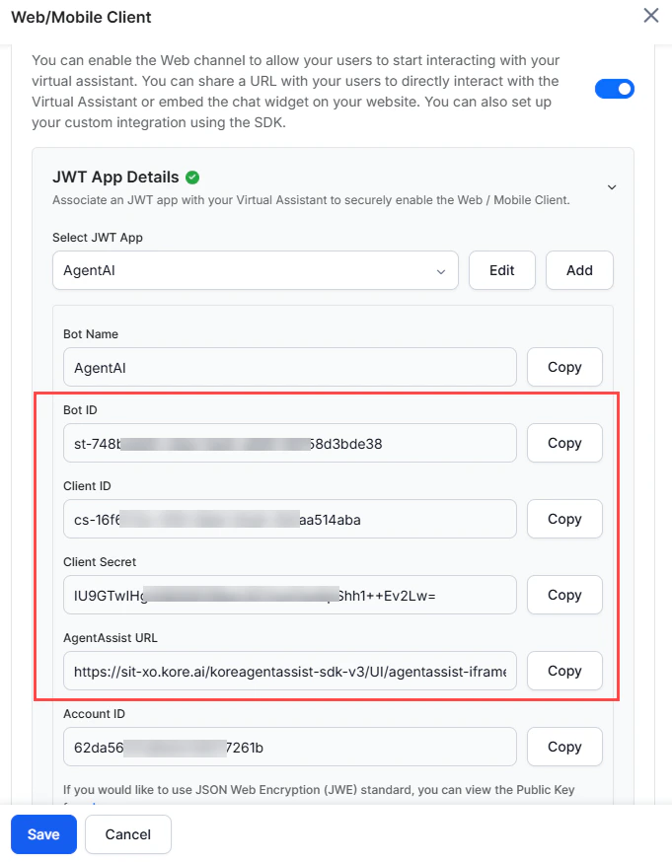The image size is (672, 862).
Task: Save the Web/Mobile Client settings
Action: point(43,834)
